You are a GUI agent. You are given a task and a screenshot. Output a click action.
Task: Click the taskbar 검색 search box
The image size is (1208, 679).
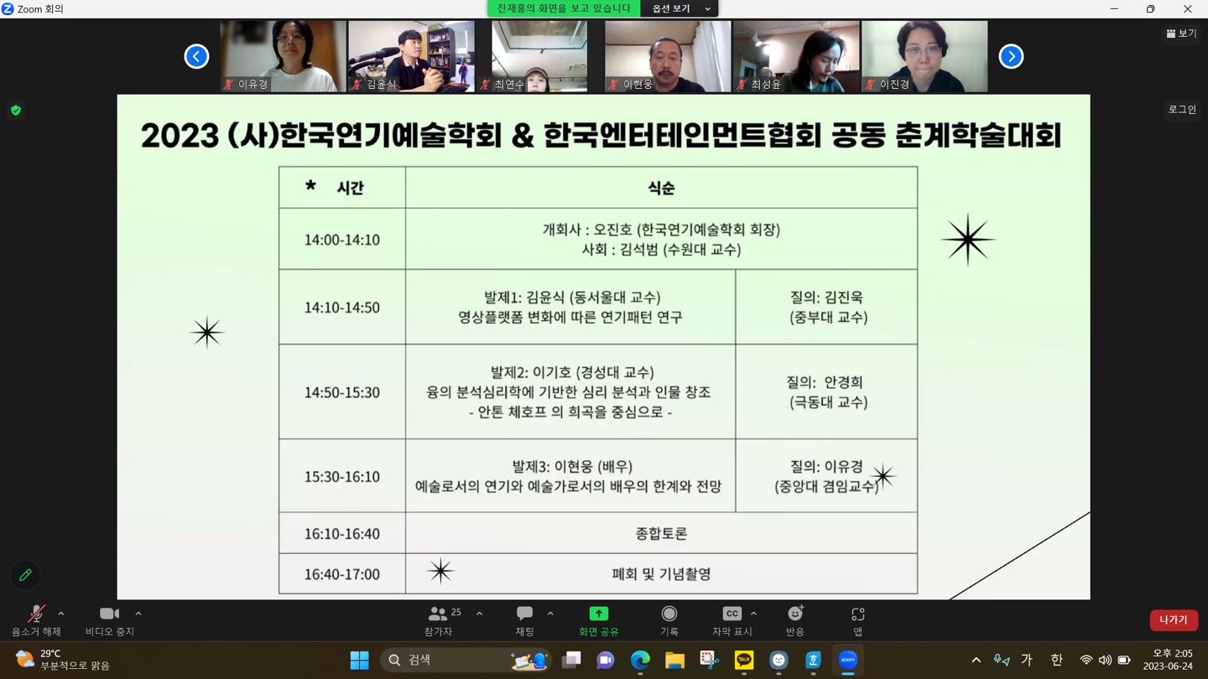[x=466, y=661]
